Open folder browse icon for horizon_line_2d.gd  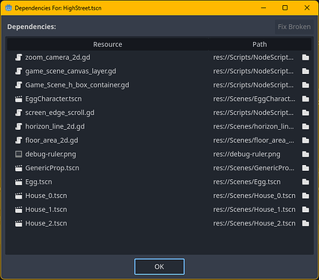(306, 127)
